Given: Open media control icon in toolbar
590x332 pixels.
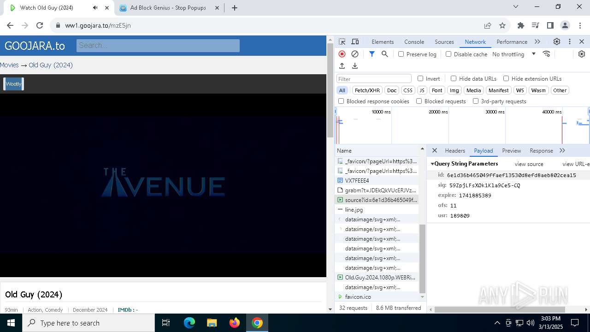Looking at the screenshot, I should coord(535,25).
